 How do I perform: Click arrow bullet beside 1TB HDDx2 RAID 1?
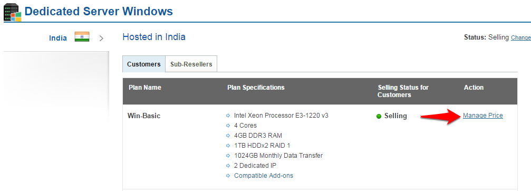tap(228, 146)
